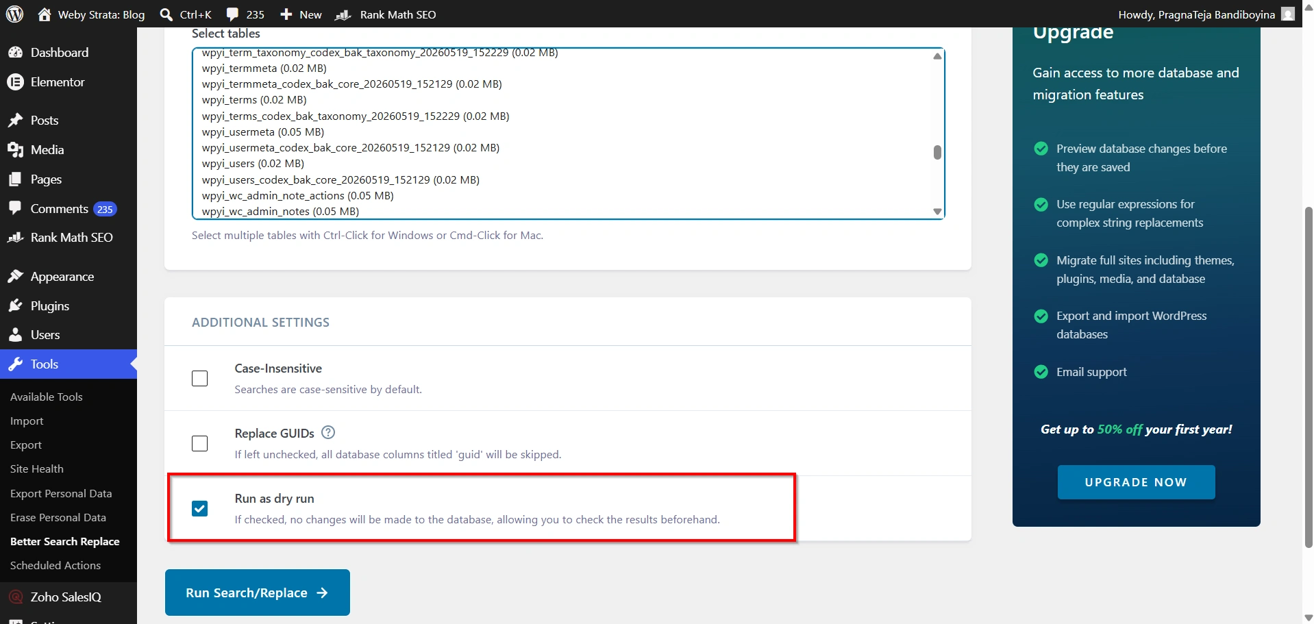Open Scheduled Actions submenu item

pos(55,566)
